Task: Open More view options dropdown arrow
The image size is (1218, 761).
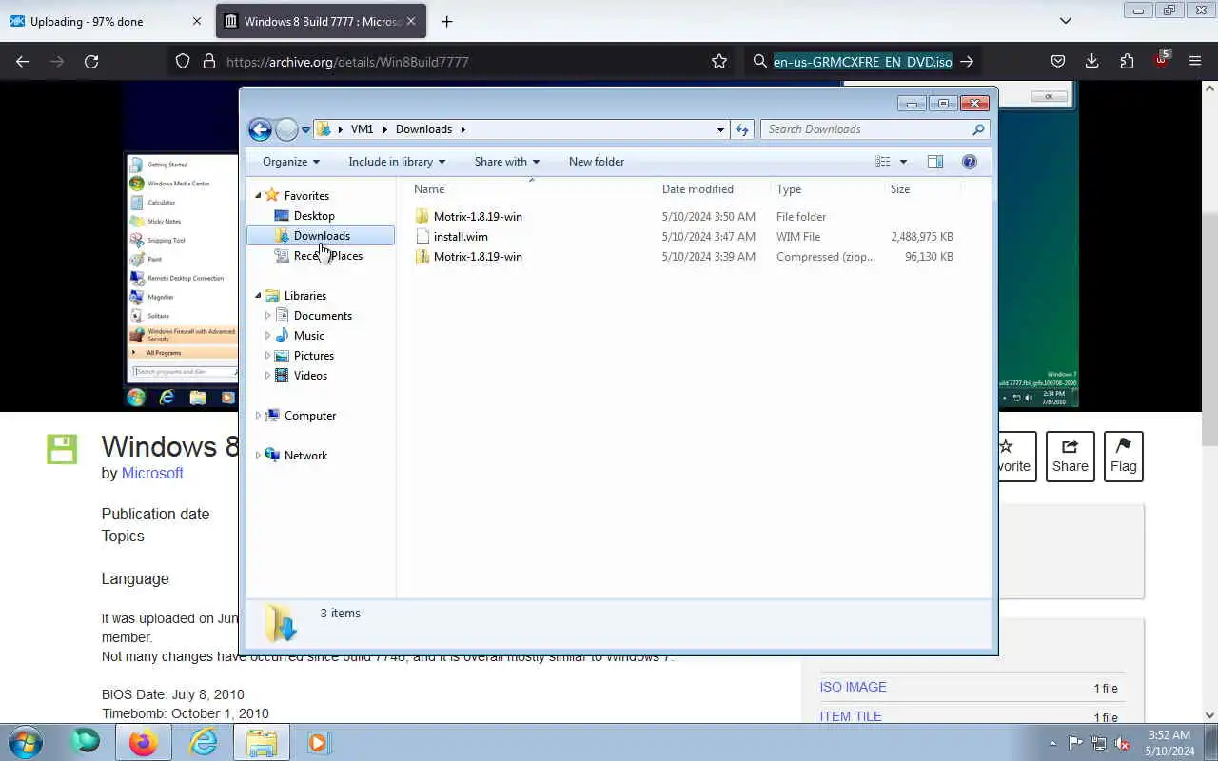Action: (903, 162)
